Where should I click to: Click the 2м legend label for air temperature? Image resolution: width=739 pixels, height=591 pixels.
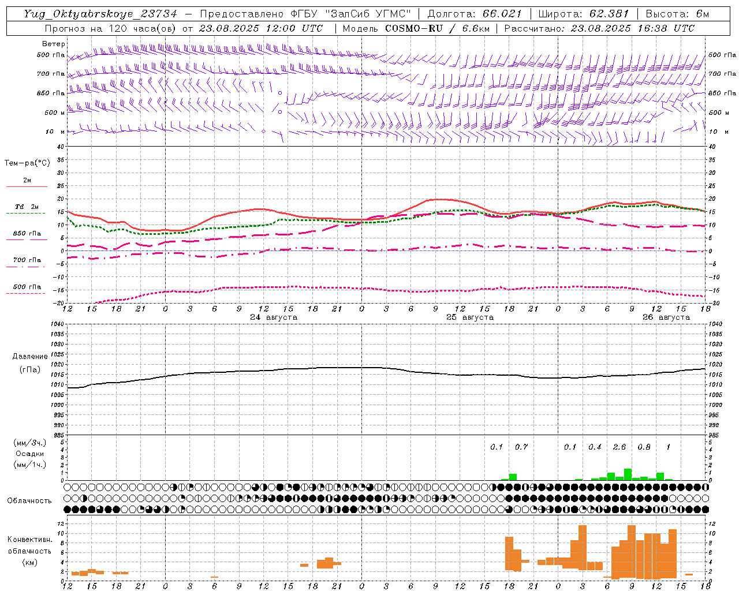coord(27,181)
